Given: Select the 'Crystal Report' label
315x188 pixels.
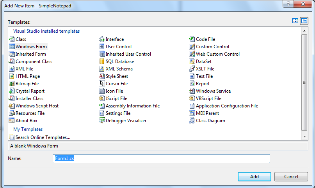Looking at the screenshot, I should (30, 91).
